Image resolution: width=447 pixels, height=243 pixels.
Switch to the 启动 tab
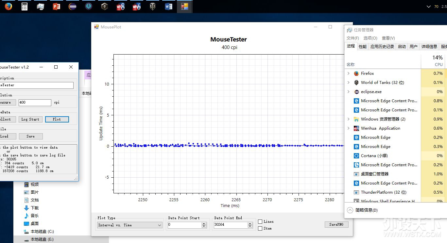(402, 46)
